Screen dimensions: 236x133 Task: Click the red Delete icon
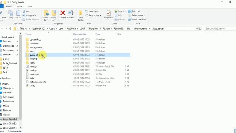click(63, 13)
